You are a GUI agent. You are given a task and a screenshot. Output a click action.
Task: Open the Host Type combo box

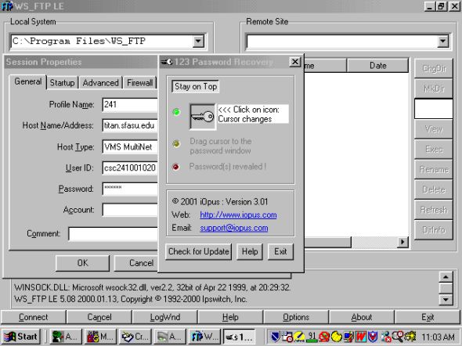(x=130, y=147)
